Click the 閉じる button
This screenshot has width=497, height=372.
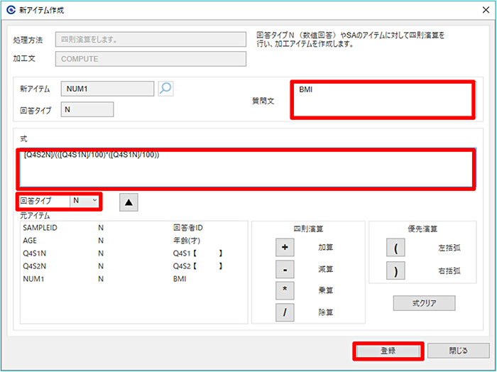[x=458, y=351]
